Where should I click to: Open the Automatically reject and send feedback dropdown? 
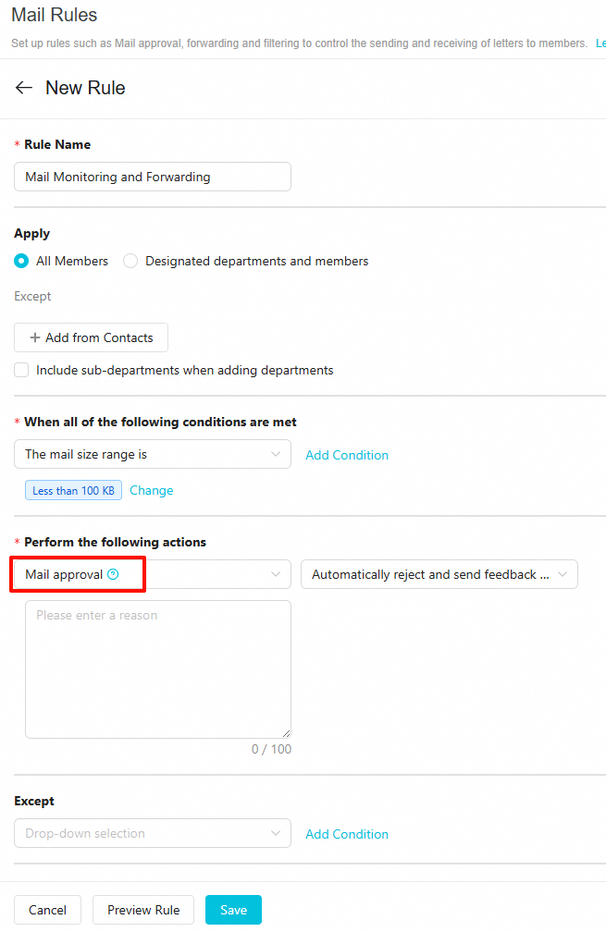[439, 574]
